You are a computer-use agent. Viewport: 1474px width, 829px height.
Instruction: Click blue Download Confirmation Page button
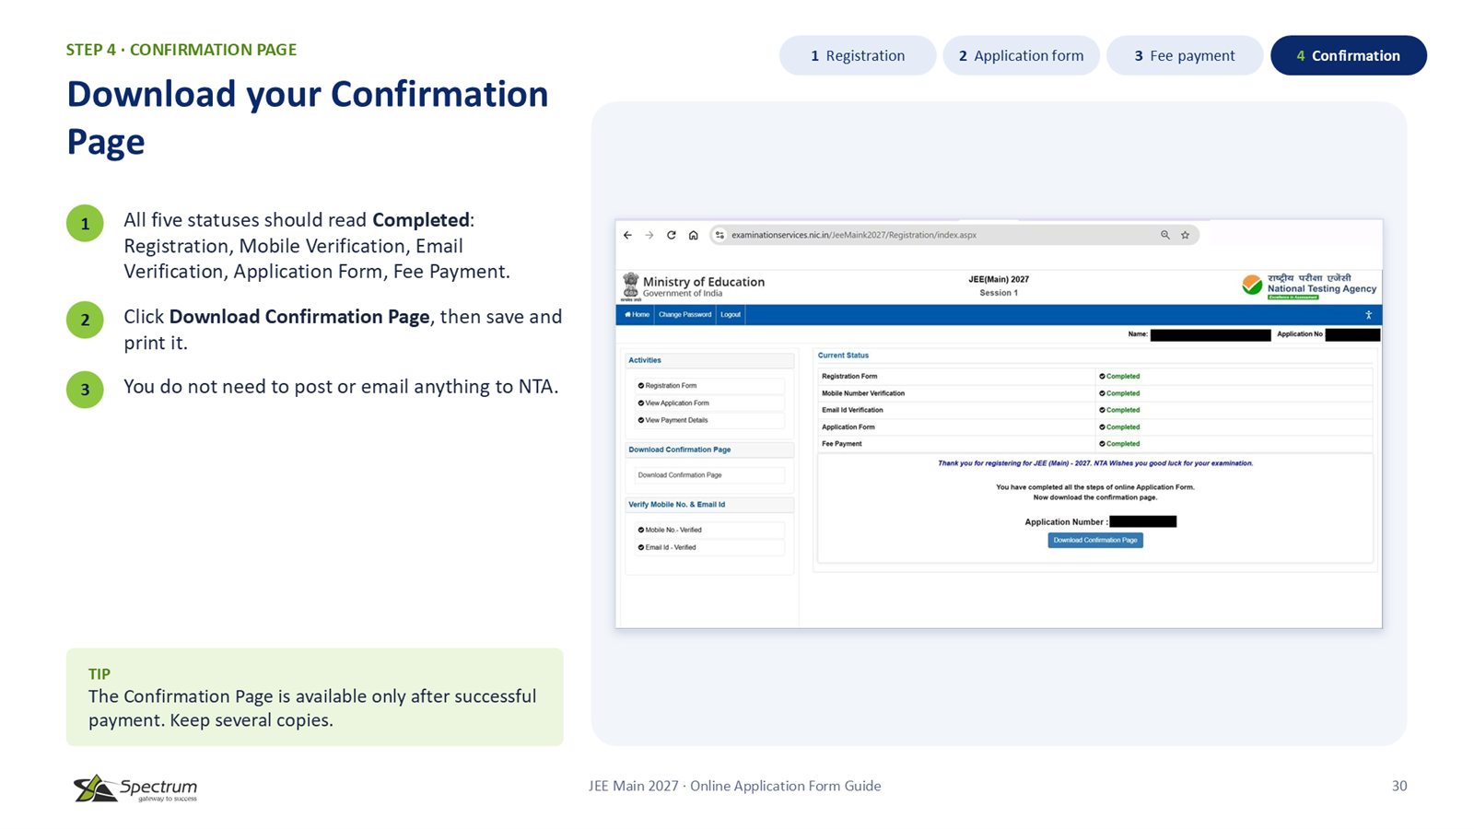point(1095,541)
